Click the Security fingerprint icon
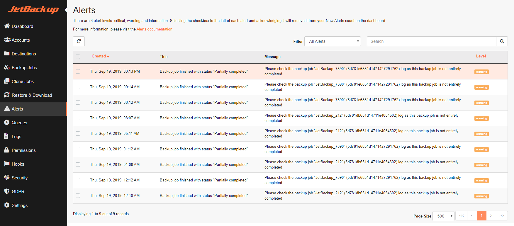Screen dimensions: 514x226 [x=7, y=178]
